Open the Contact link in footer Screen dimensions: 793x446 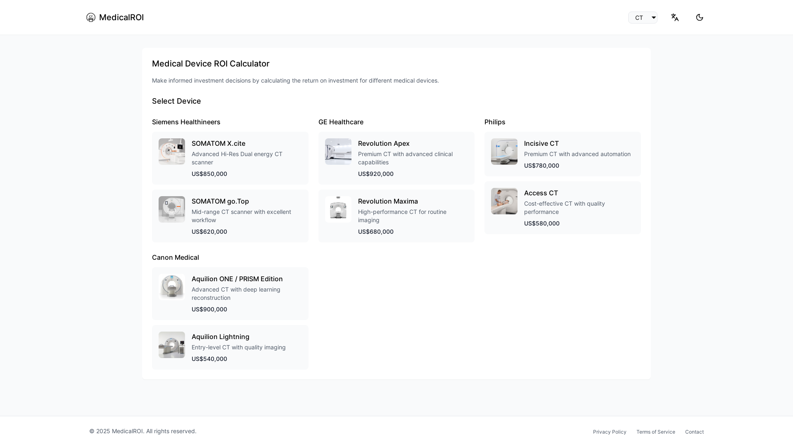[x=694, y=432]
